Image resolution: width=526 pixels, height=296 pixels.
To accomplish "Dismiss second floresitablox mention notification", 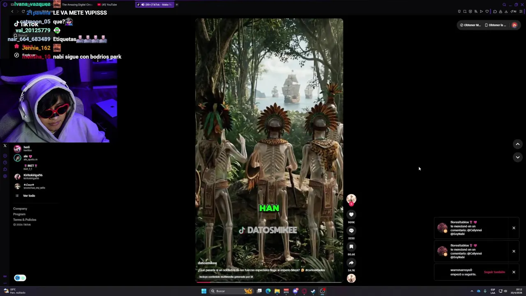I will 514,251.
